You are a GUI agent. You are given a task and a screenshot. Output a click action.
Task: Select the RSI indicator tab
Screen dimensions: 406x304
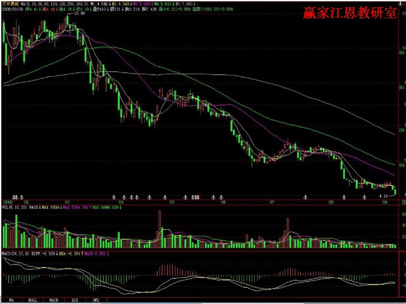tap(74, 300)
